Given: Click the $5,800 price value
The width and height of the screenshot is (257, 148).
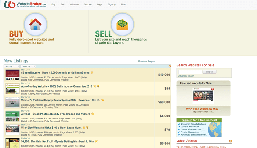Looking at the screenshot, I should [165, 144].
